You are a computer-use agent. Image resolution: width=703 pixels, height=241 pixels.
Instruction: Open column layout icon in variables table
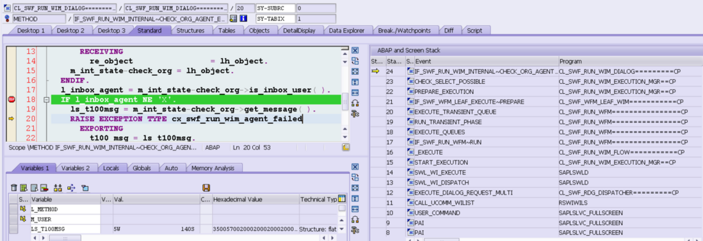tap(342, 199)
